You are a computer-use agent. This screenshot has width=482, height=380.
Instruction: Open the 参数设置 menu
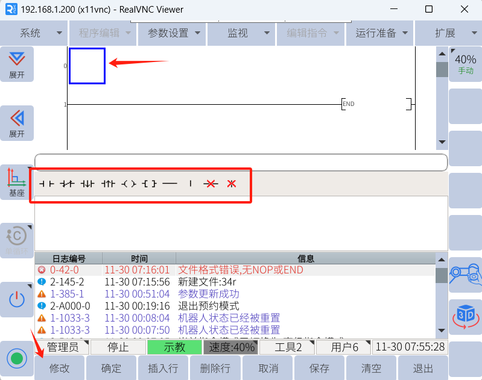[173, 33]
